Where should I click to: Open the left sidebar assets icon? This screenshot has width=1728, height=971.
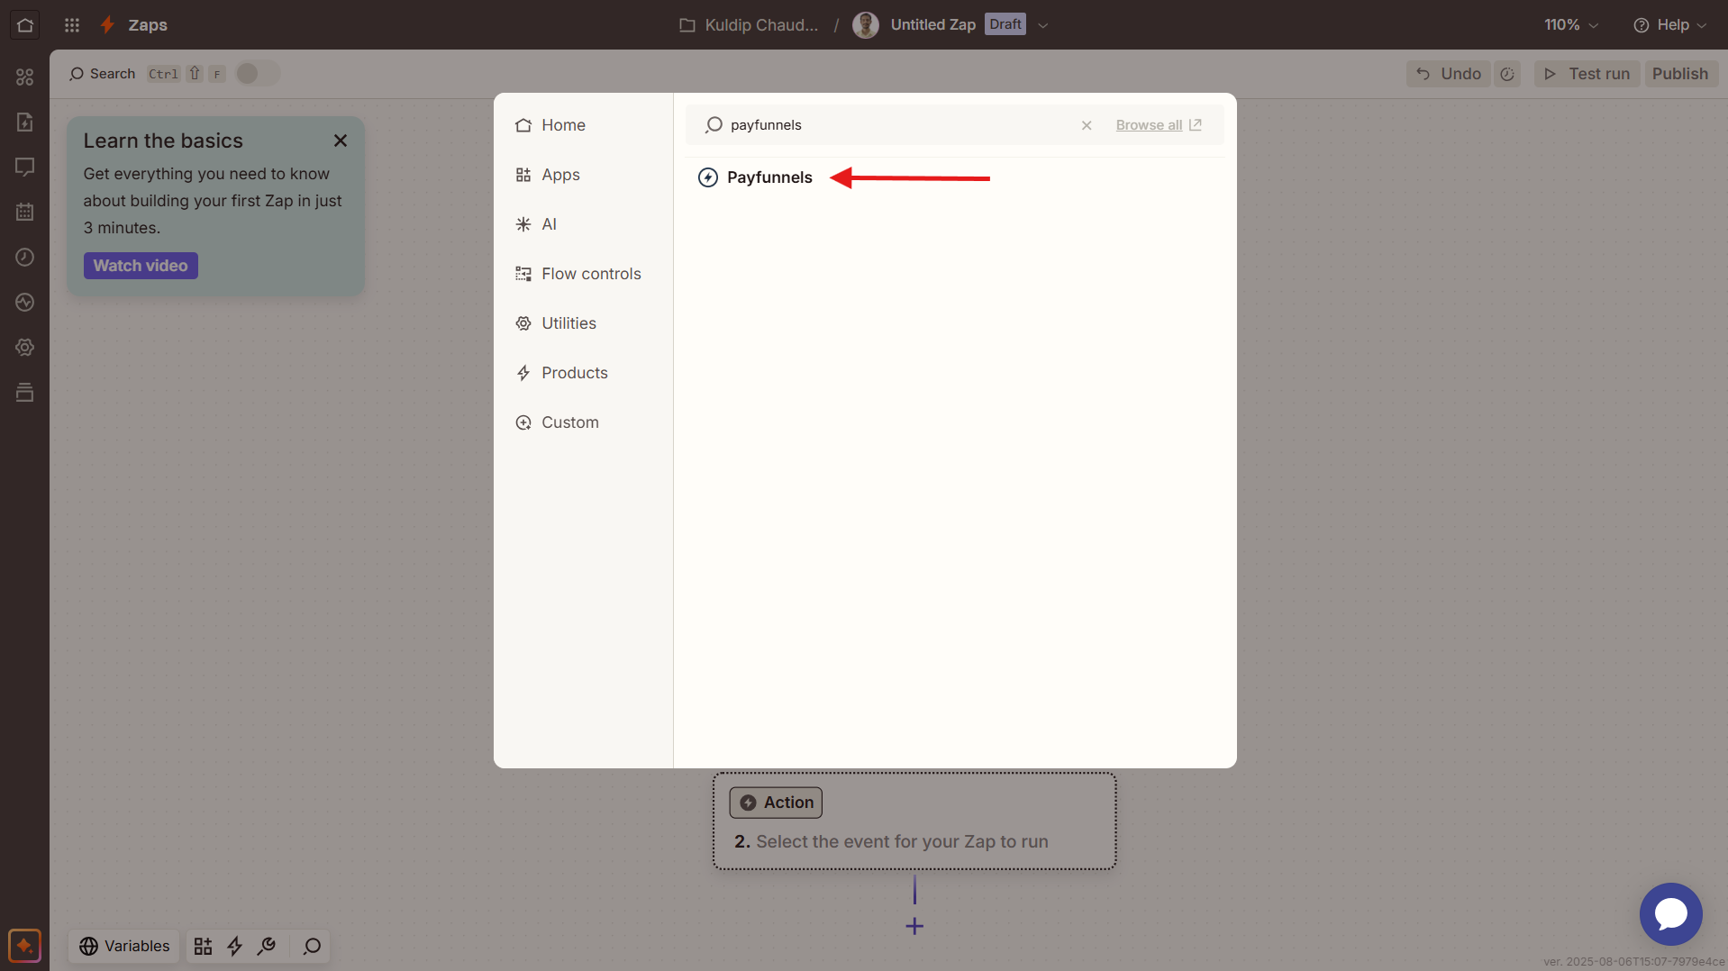tap(24, 77)
